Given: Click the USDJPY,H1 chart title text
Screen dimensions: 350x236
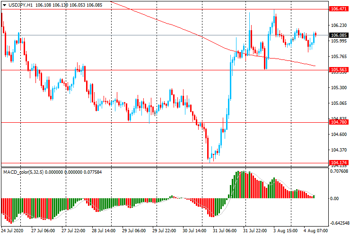Looking at the screenshot, I should (x=20, y=5).
